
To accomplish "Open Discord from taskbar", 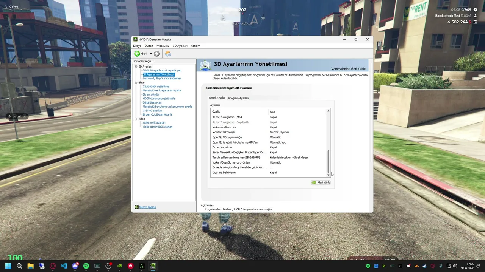I will pyautogui.click(x=75, y=266).
